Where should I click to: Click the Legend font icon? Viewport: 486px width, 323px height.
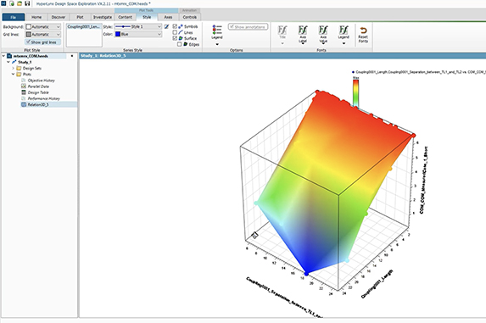point(344,30)
